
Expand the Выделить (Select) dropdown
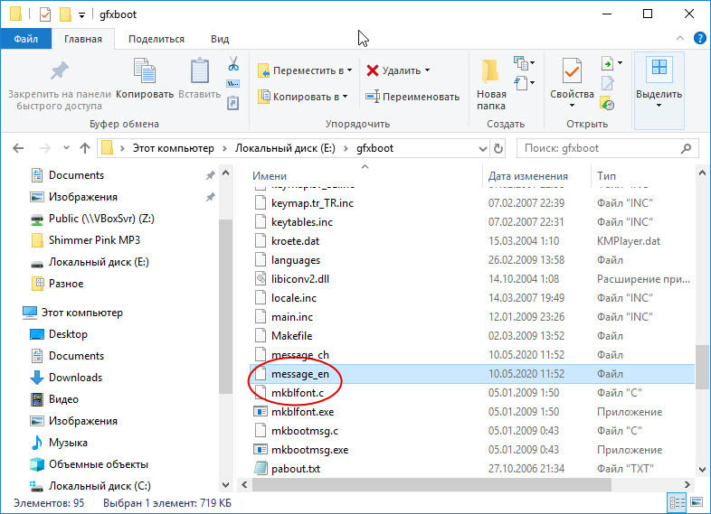(x=659, y=106)
